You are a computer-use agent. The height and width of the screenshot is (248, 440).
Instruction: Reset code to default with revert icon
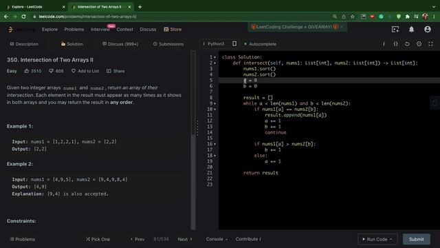(x=407, y=44)
